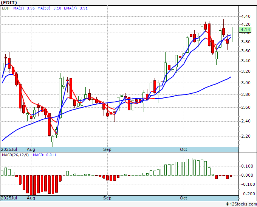Click the 3.60 price axis label

(246, 51)
